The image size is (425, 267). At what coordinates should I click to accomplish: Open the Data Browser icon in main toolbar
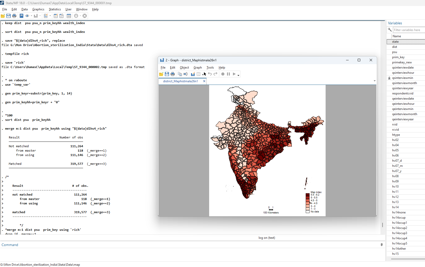click(62, 16)
